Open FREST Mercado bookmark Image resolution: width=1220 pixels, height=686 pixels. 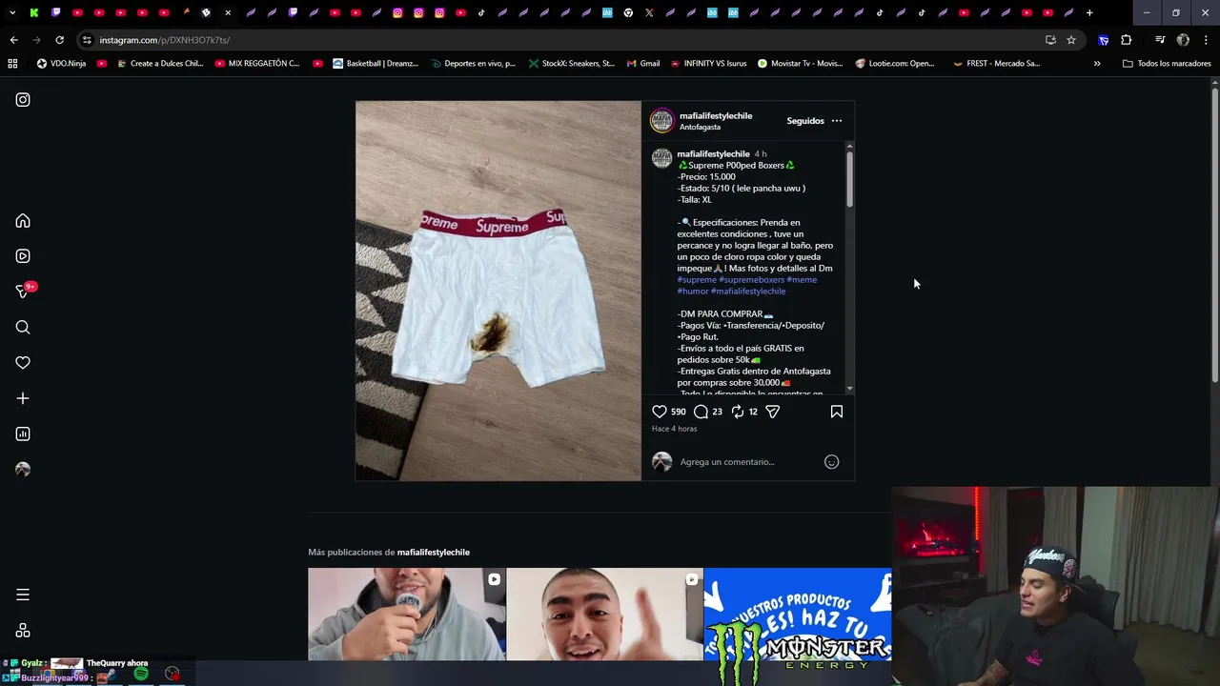[x=996, y=64]
